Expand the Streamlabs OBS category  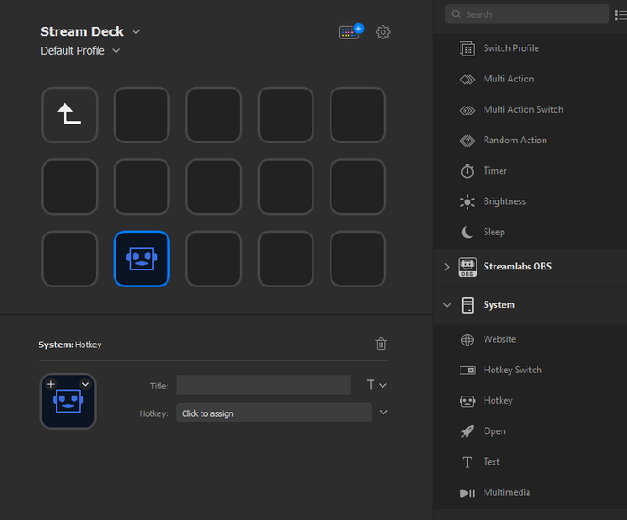point(447,267)
